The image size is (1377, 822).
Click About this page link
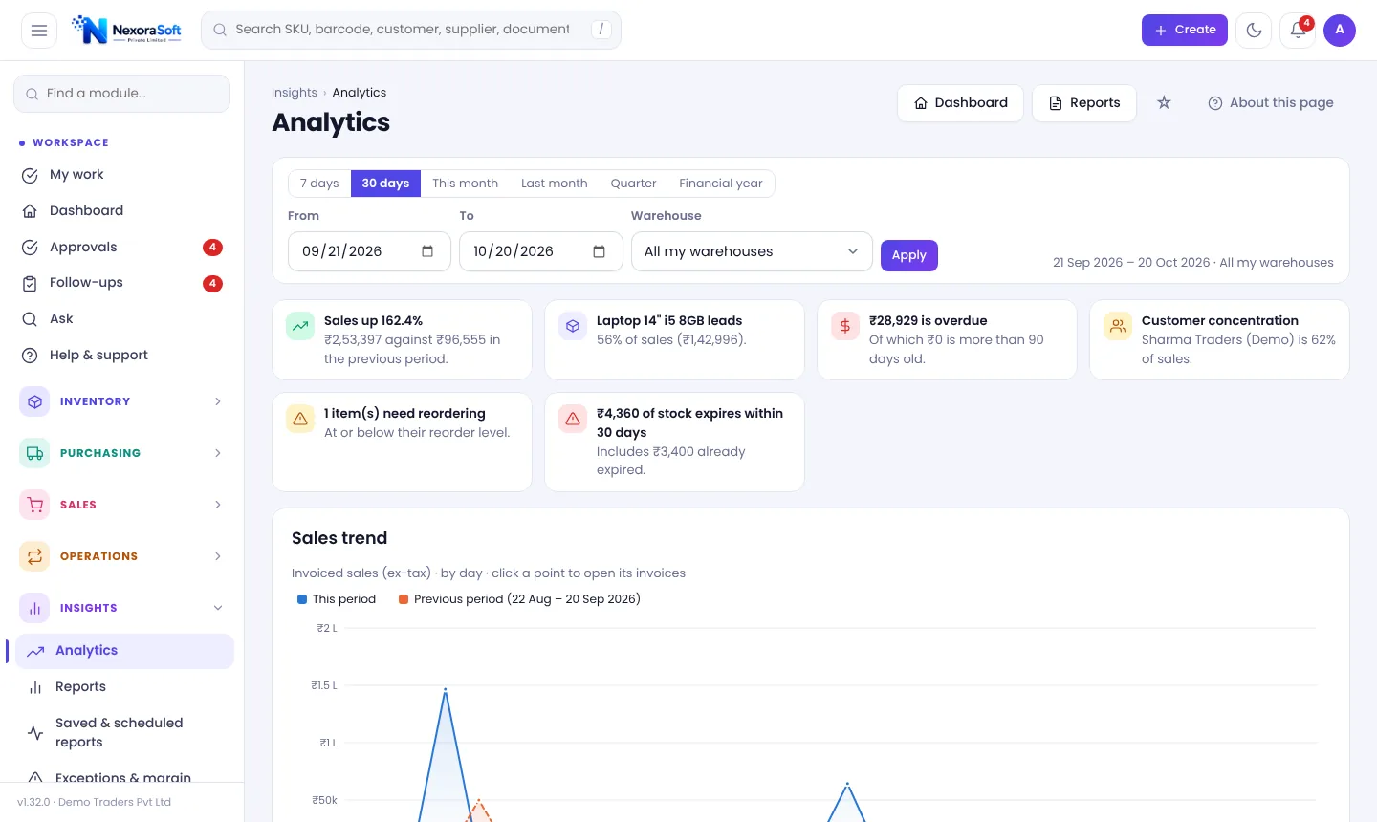click(x=1271, y=103)
